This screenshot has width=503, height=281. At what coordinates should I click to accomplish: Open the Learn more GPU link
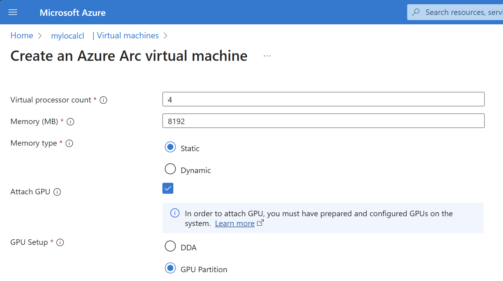click(x=235, y=224)
